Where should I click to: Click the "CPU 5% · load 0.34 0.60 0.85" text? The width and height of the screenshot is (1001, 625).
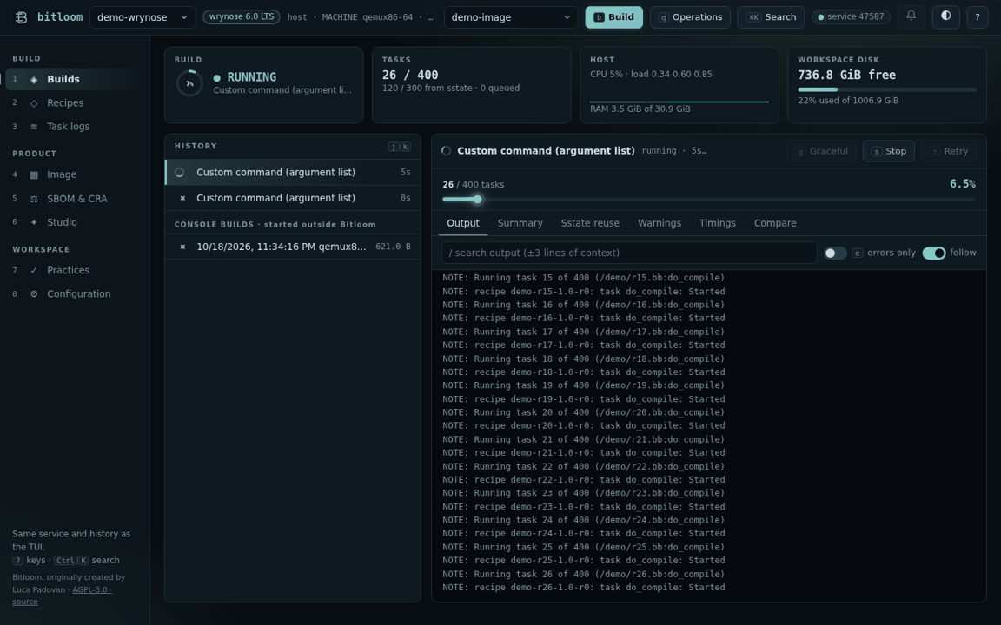pos(651,74)
